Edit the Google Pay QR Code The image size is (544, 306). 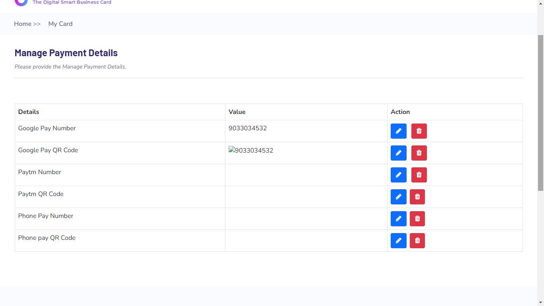398,153
